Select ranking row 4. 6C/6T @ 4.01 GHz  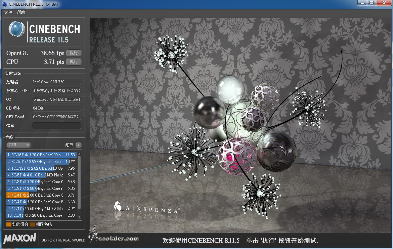tap(41, 175)
